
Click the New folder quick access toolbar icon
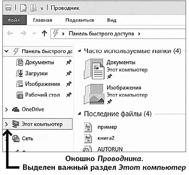coord(33,8)
